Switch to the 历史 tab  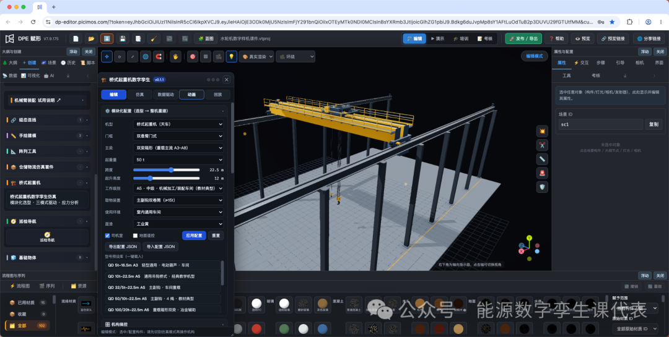[68, 62]
